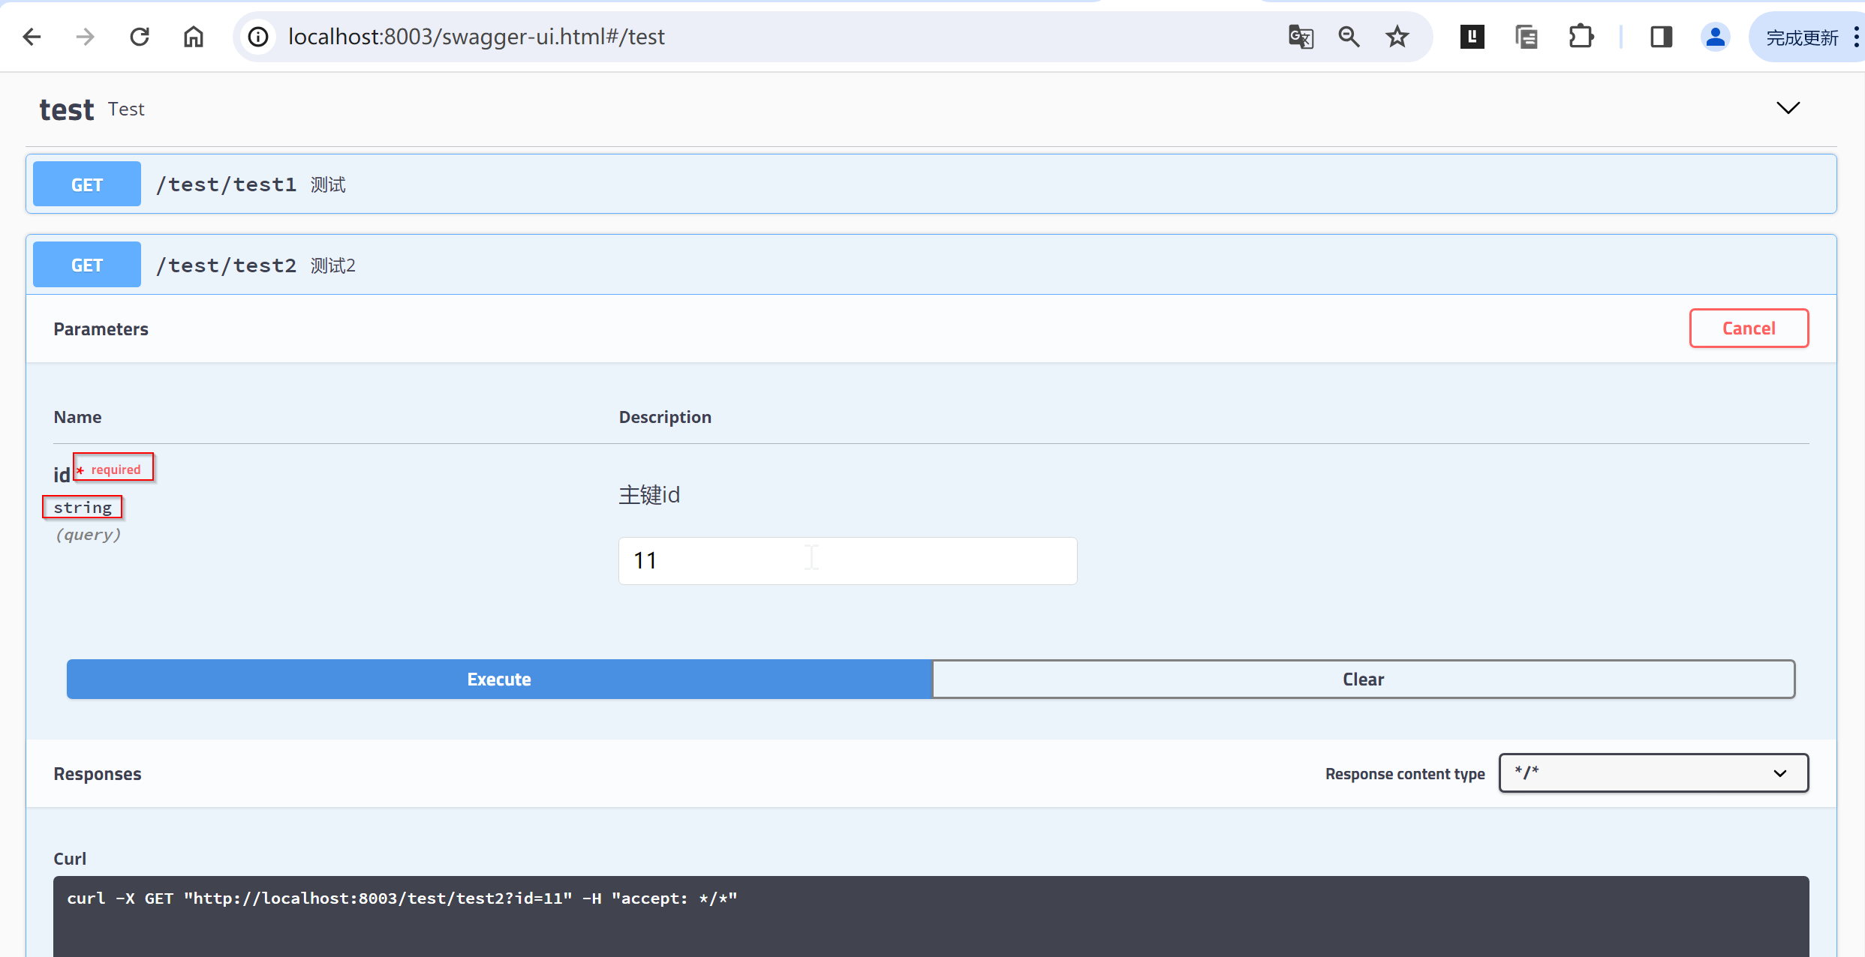
Task: Open the browser home page
Action: (x=194, y=37)
